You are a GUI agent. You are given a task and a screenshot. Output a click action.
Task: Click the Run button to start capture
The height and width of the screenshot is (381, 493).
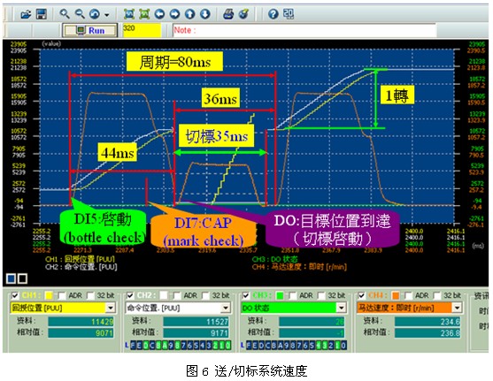[90, 30]
